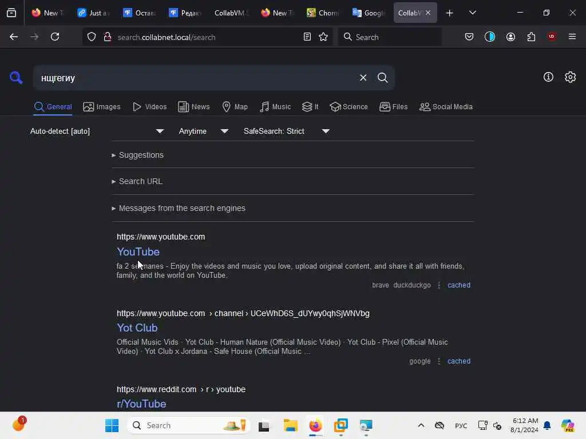Select the Science search category
Viewport: 586px width, 439px height.
(349, 107)
